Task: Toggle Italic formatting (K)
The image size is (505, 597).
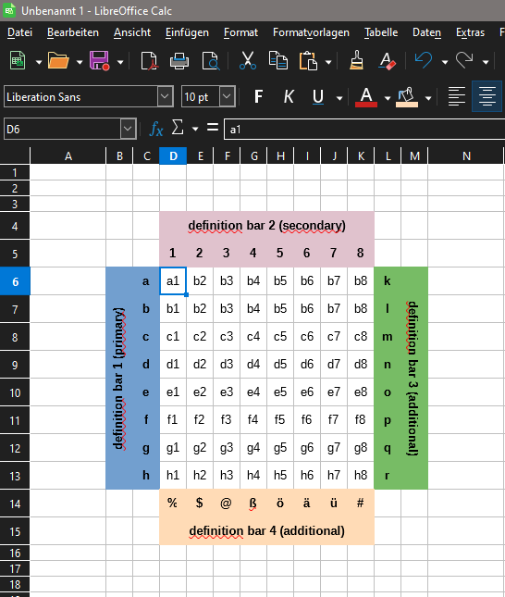Action: [289, 96]
